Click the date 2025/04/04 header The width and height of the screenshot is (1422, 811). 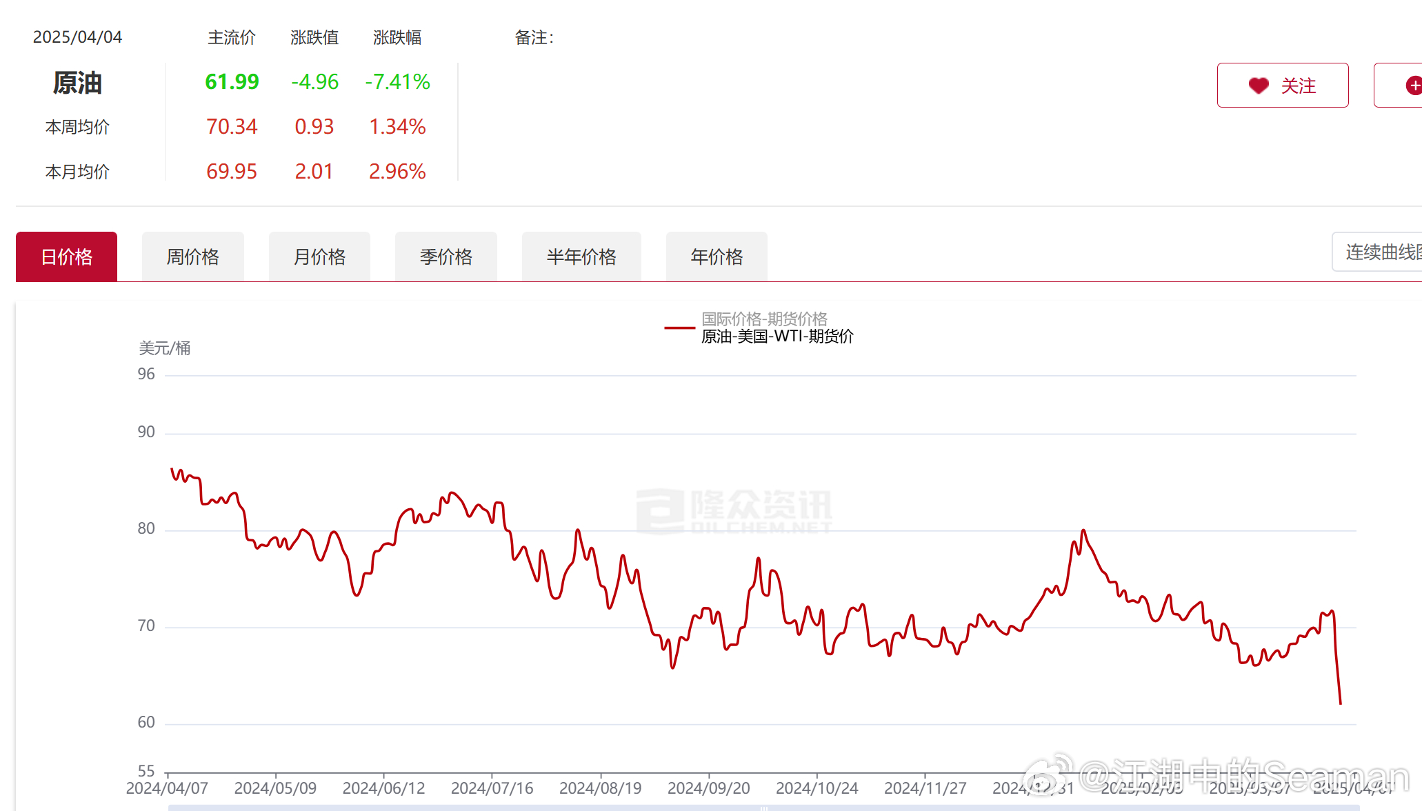click(78, 37)
